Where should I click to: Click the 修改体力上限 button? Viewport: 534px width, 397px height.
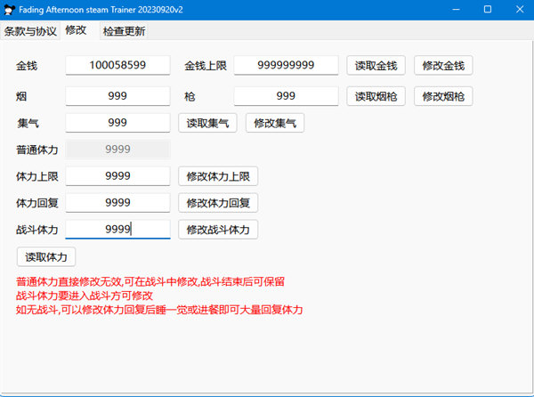point(218,176)
